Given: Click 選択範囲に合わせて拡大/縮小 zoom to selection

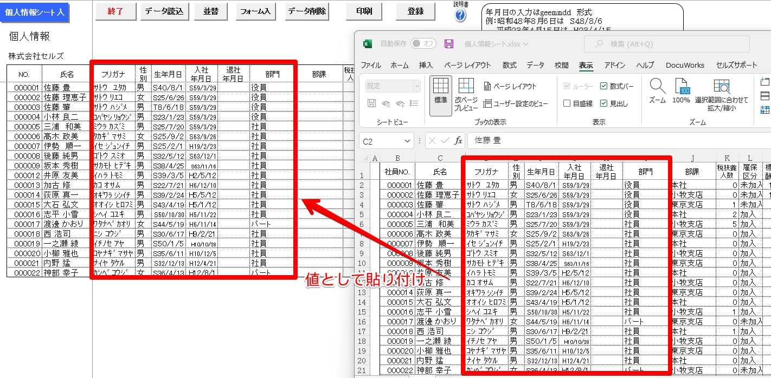Looking at the screenshot, I should click(722, 95).
